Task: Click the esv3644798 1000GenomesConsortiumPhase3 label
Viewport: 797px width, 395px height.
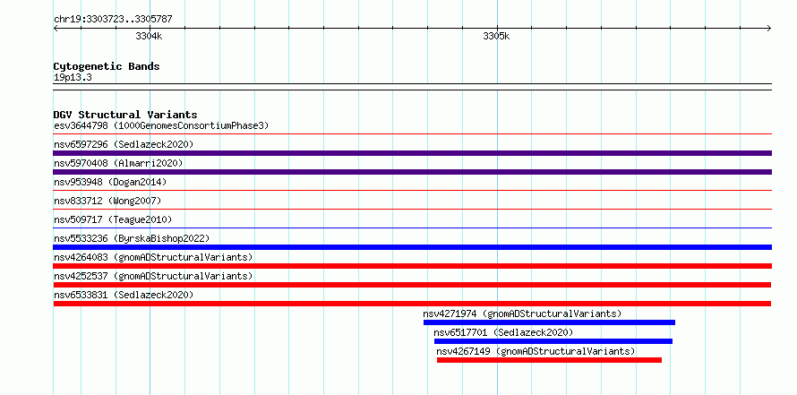Action: [x=161, y=125]
